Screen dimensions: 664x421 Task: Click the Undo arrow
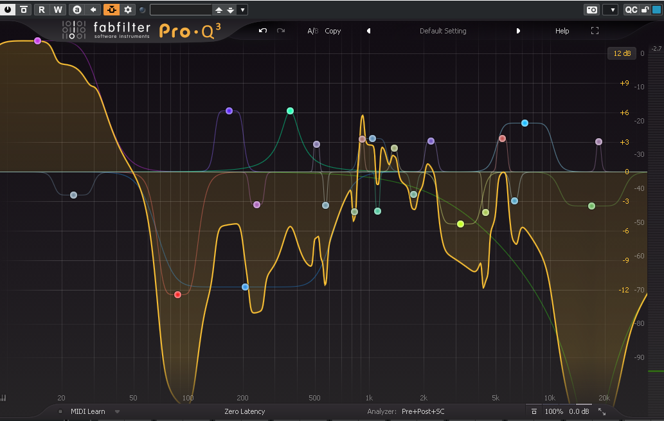262,30
